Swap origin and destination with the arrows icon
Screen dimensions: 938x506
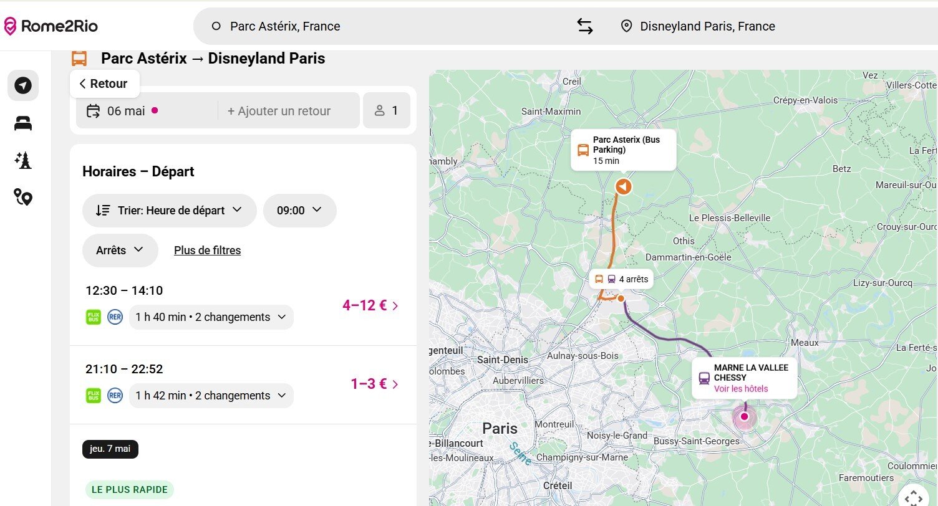[x=585, y=26]
